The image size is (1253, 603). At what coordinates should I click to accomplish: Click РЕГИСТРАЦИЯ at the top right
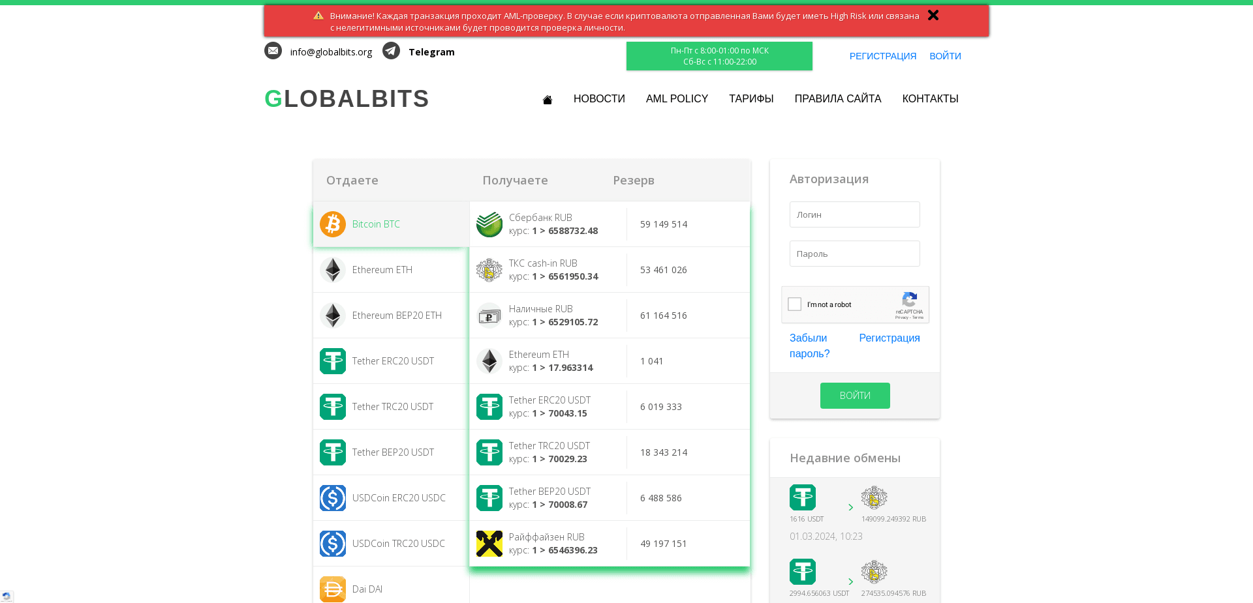(883, 56)
